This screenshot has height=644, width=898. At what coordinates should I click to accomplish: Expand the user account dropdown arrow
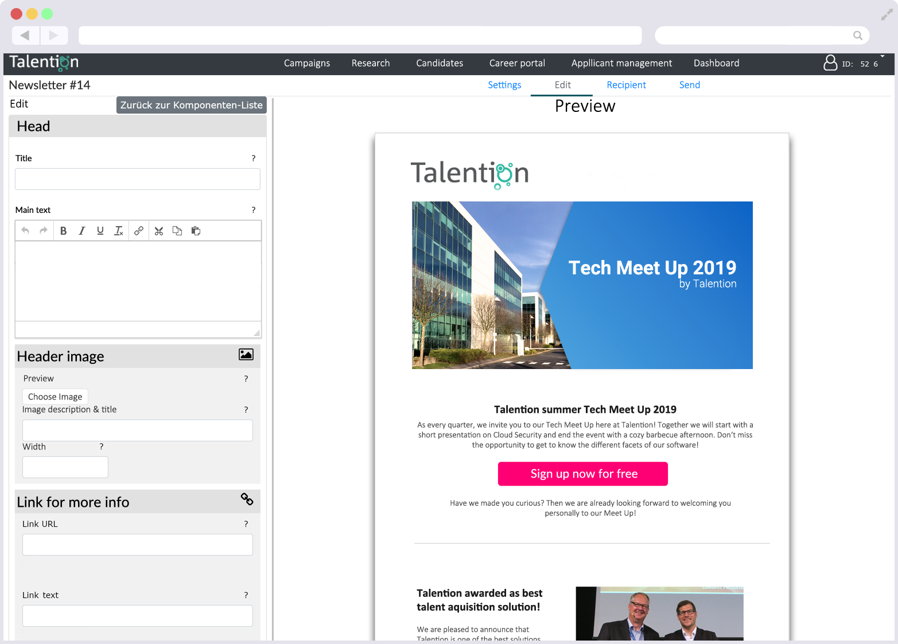(883, 56)
